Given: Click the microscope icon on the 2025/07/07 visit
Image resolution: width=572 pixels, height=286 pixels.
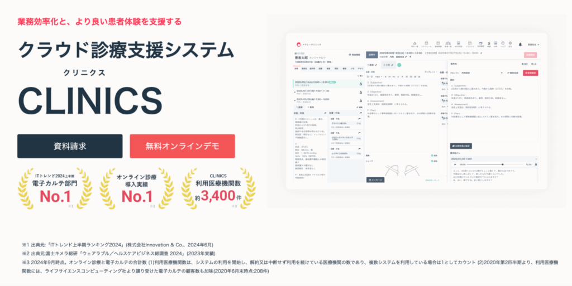Looking at the screenshot, I should (361, 92).
